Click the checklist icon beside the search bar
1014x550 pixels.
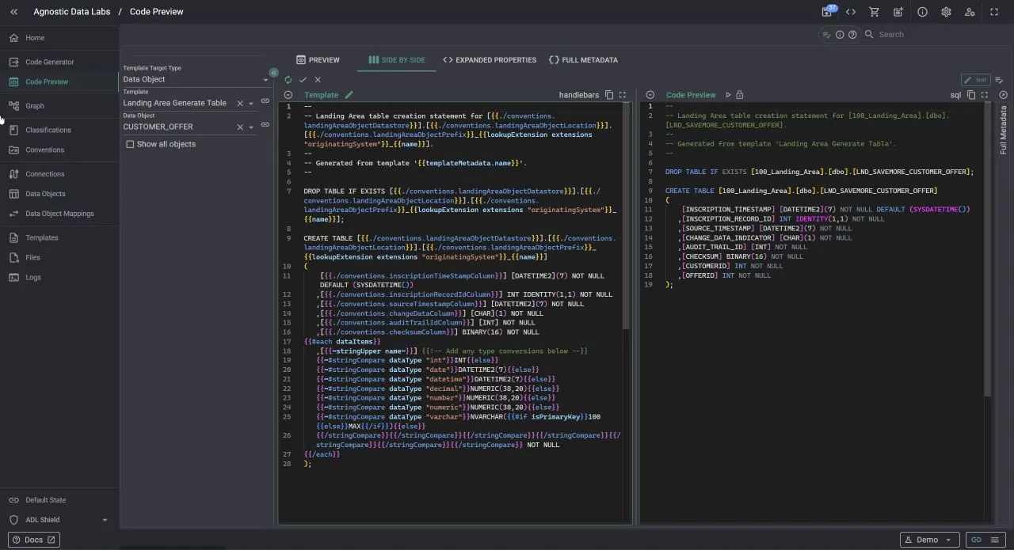coord(827,35)
